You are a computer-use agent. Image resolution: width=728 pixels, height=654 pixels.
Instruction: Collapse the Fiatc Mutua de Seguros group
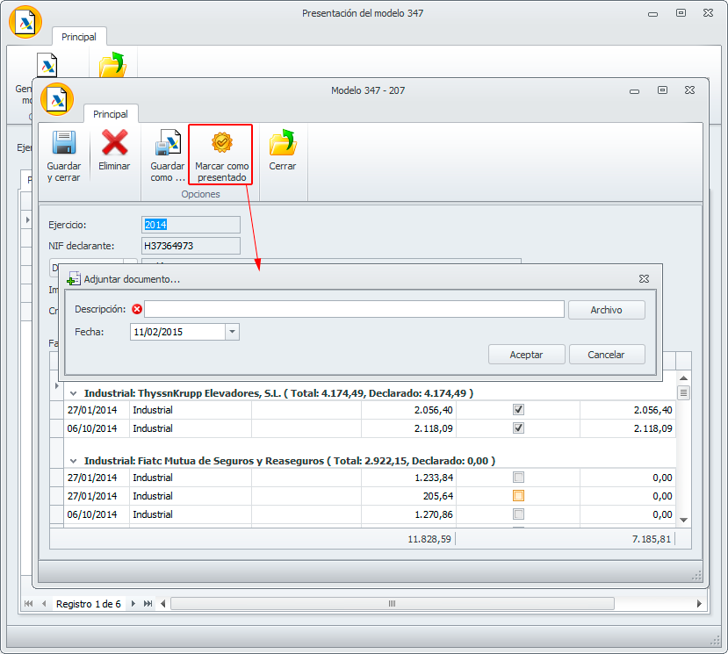(x=74, y=461)
